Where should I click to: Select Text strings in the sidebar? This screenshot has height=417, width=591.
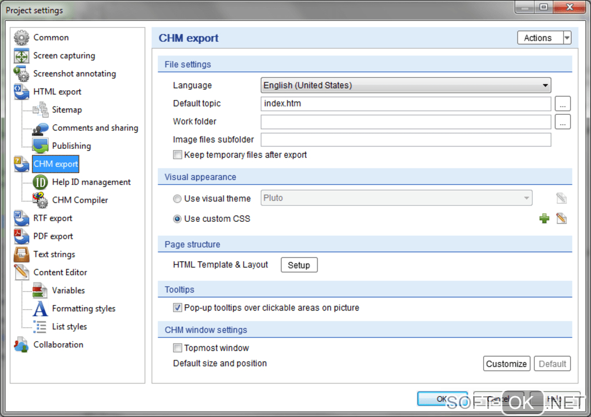[x=54, y=254]
